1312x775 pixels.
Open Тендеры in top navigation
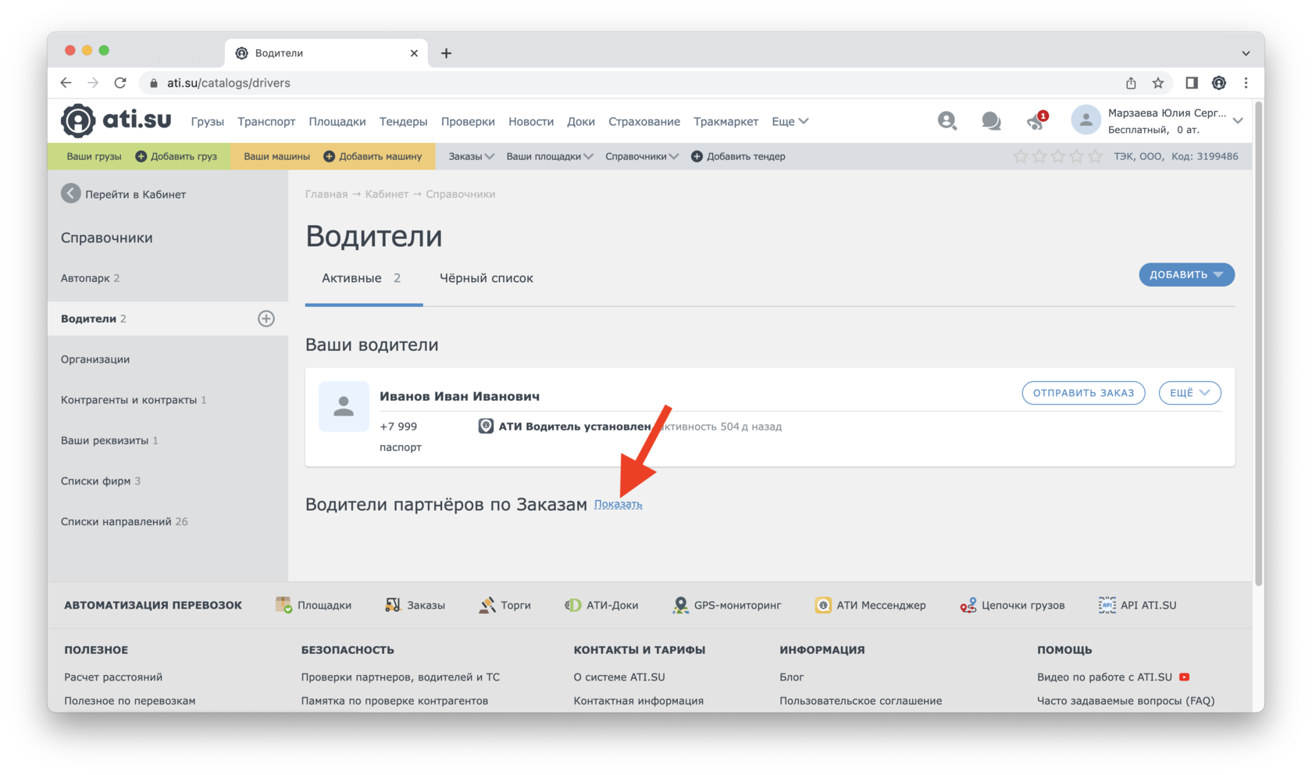[403, 121]
